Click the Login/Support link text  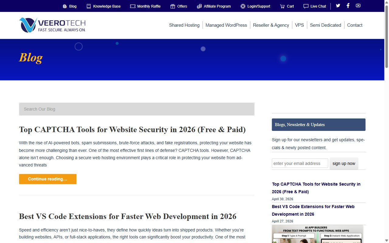[259, 6]
